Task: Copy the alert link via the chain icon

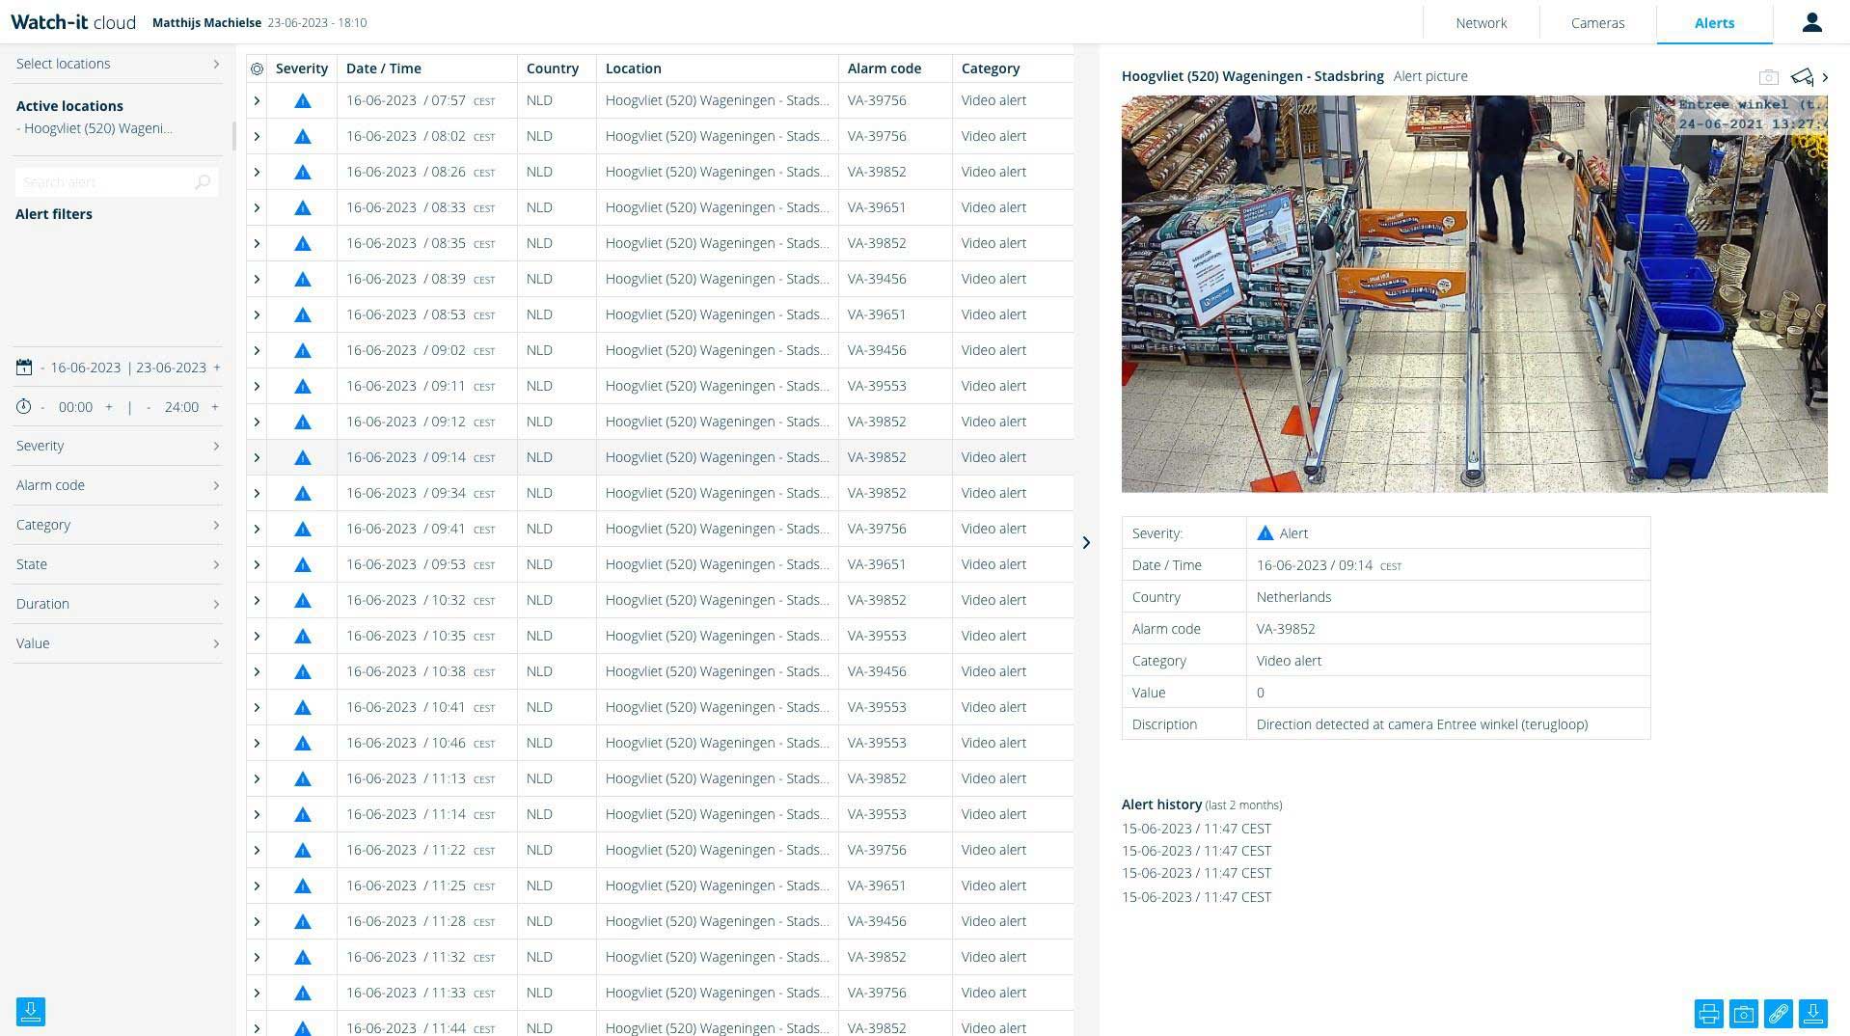Action: click(x=1779, y=1014)
